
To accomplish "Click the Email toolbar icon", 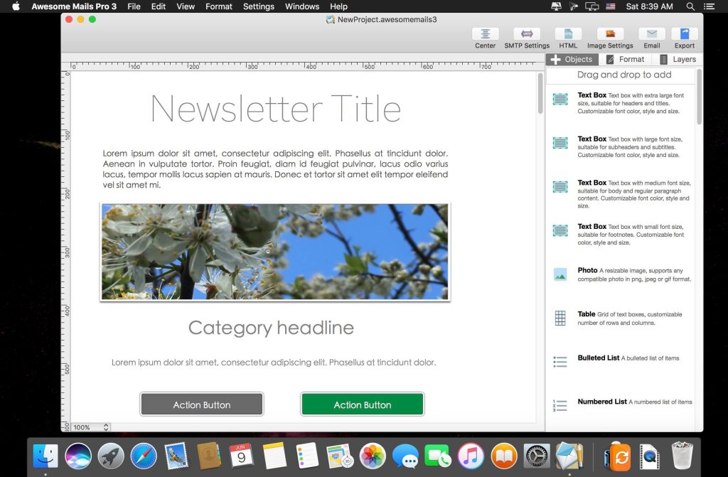I will point(651,34).
